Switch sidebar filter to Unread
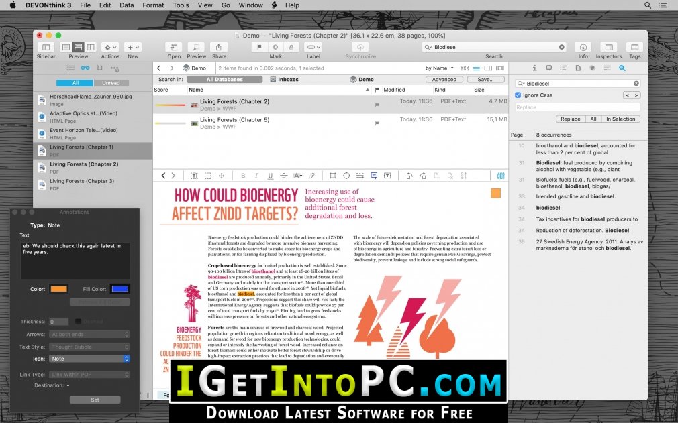Viewport: 678px width, 423px height. point(111,83)
